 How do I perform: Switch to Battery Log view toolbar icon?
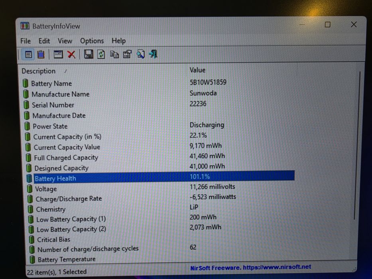[x=41, y=55]
